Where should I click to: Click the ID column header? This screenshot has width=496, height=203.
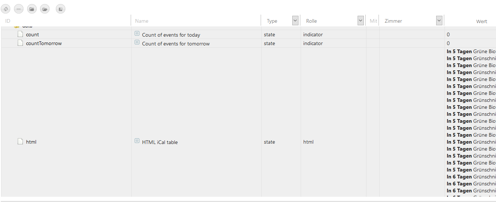8,21
